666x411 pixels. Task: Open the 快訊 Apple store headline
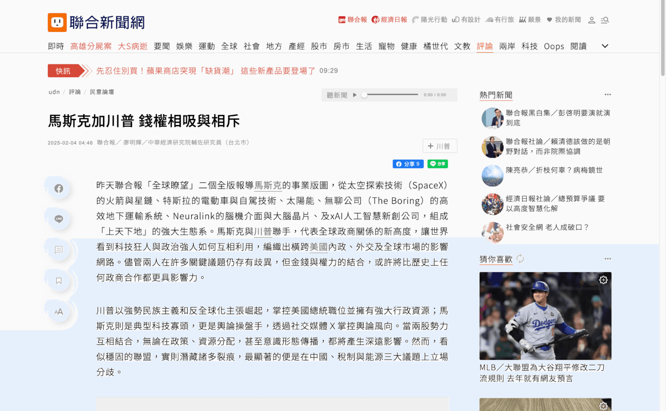(x=206, y=71)
